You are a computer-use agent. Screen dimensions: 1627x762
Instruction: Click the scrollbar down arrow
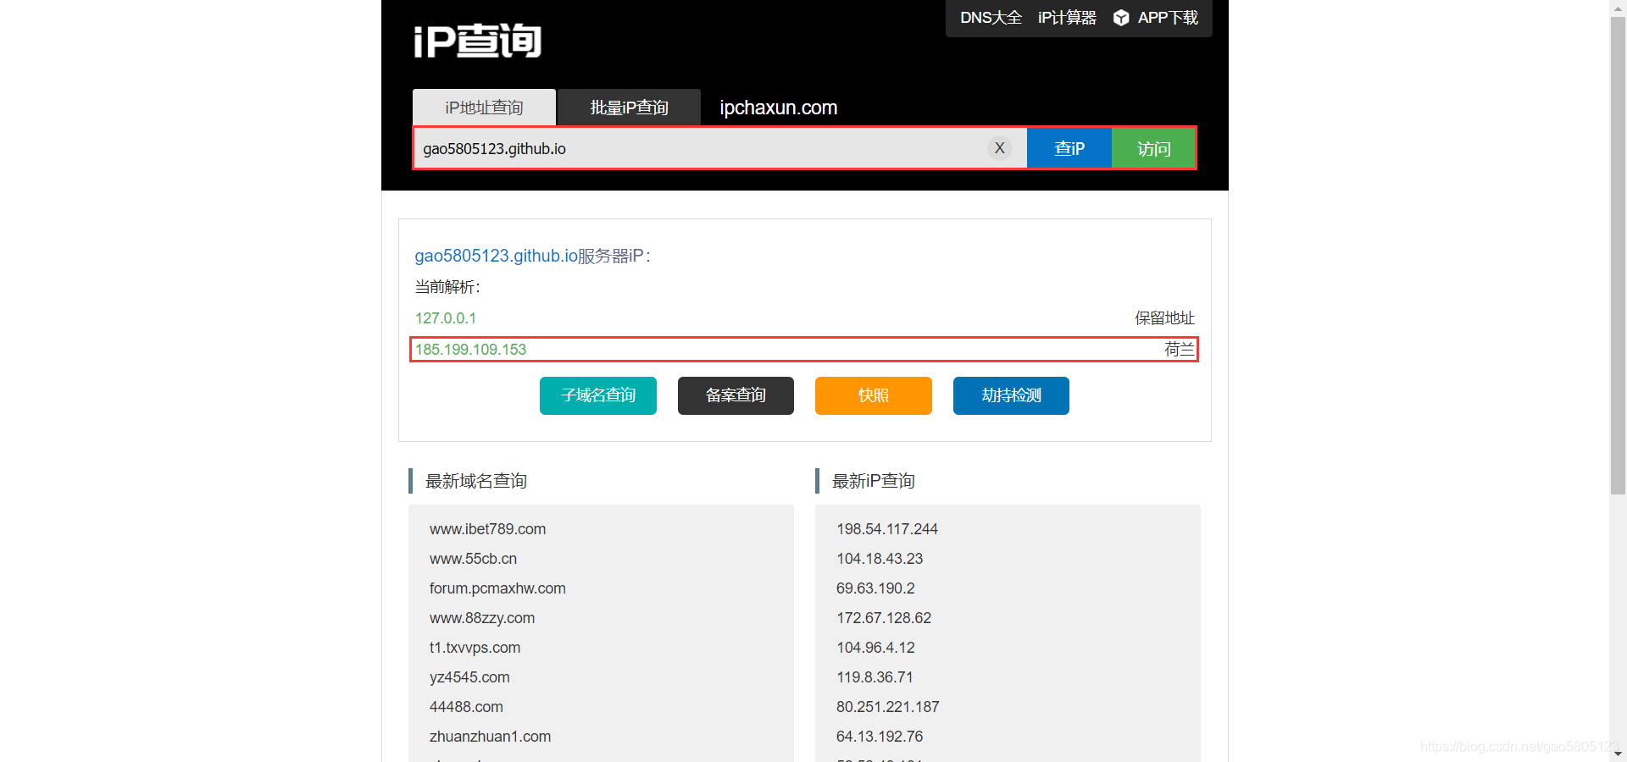point(1618,754)
